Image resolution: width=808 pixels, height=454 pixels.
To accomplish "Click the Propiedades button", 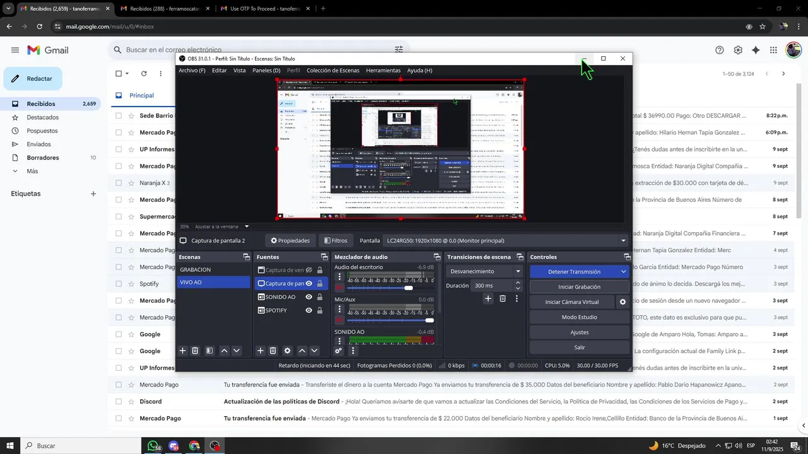I will pos(290,240).
